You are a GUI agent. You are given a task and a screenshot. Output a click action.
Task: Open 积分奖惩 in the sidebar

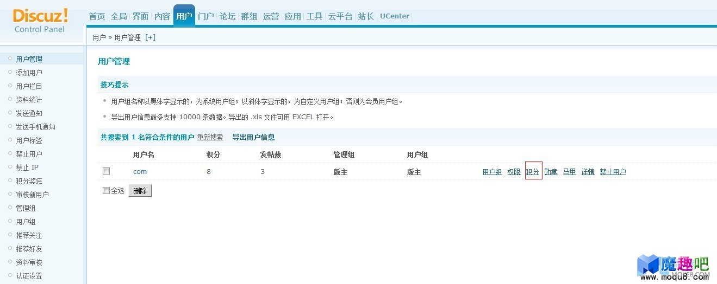click(x=29, y=181)
